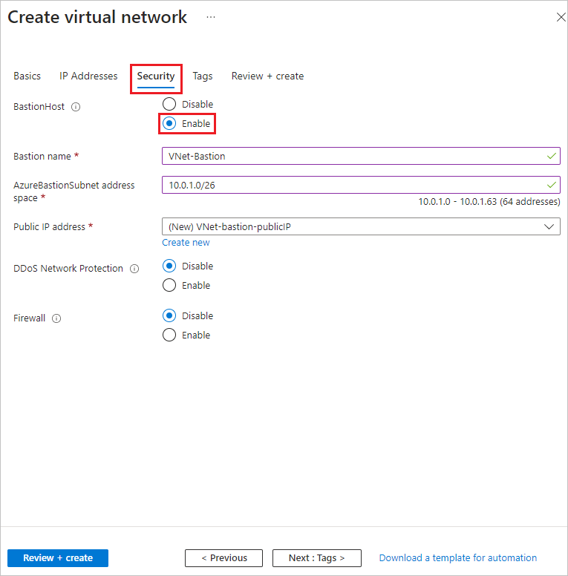Open the Review + create tab
This screenshot has height=576, width=568.
click(x=267, y=76)
